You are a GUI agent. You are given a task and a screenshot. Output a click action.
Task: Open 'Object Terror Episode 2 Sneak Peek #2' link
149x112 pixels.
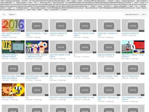(84, 34)
